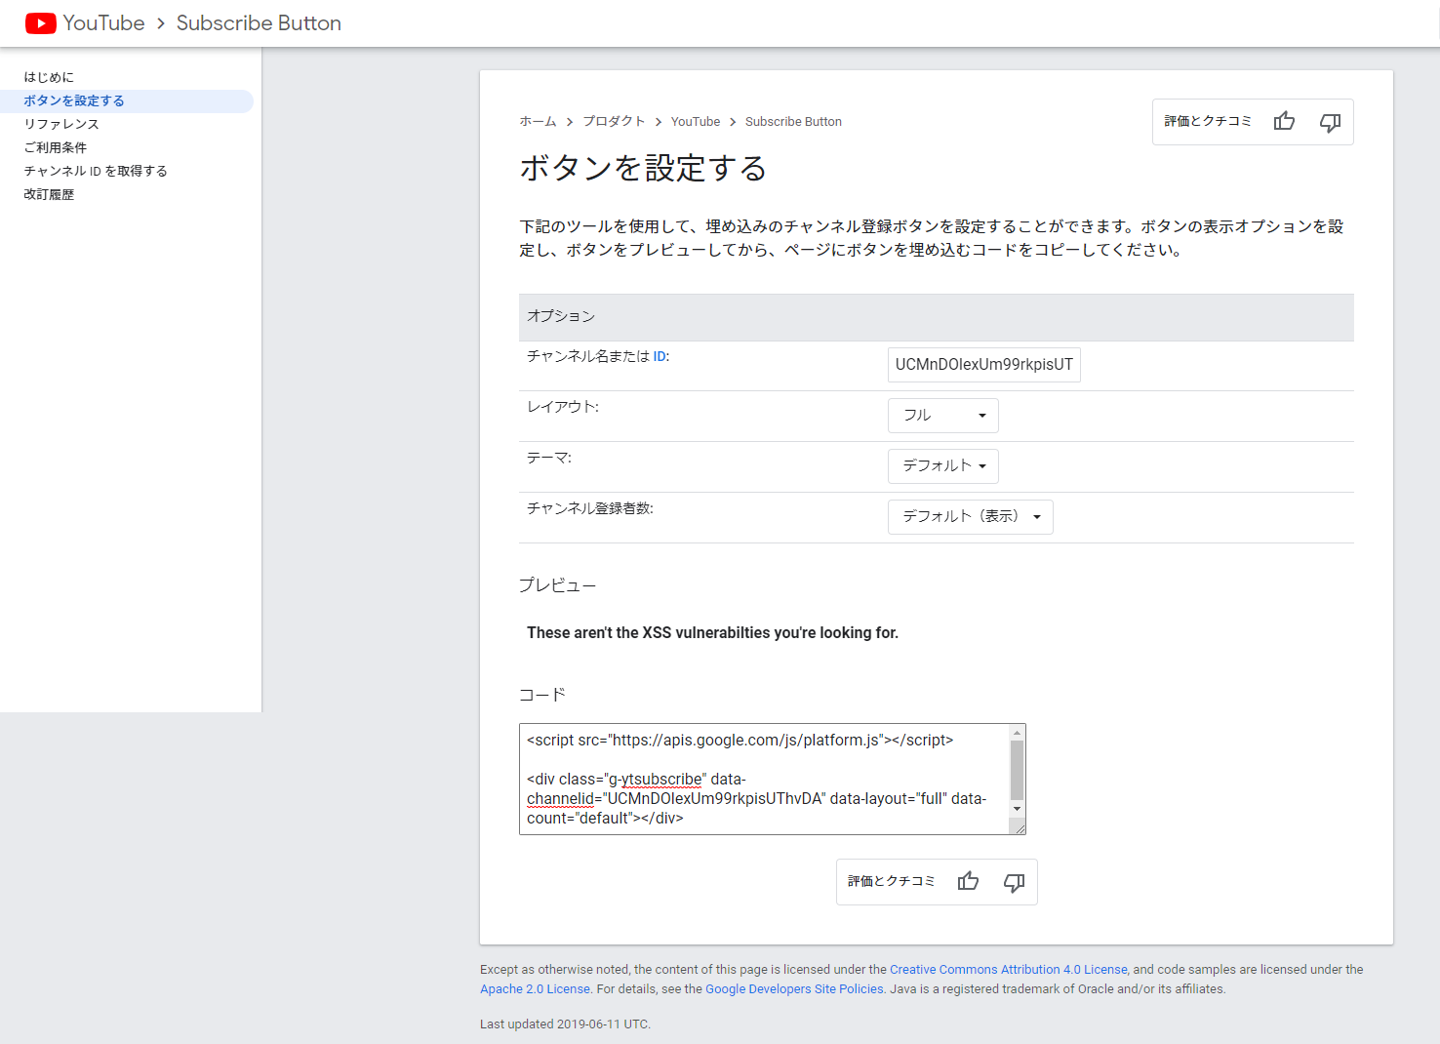Click the bottom thumbs up rating icon

(968, 881)
